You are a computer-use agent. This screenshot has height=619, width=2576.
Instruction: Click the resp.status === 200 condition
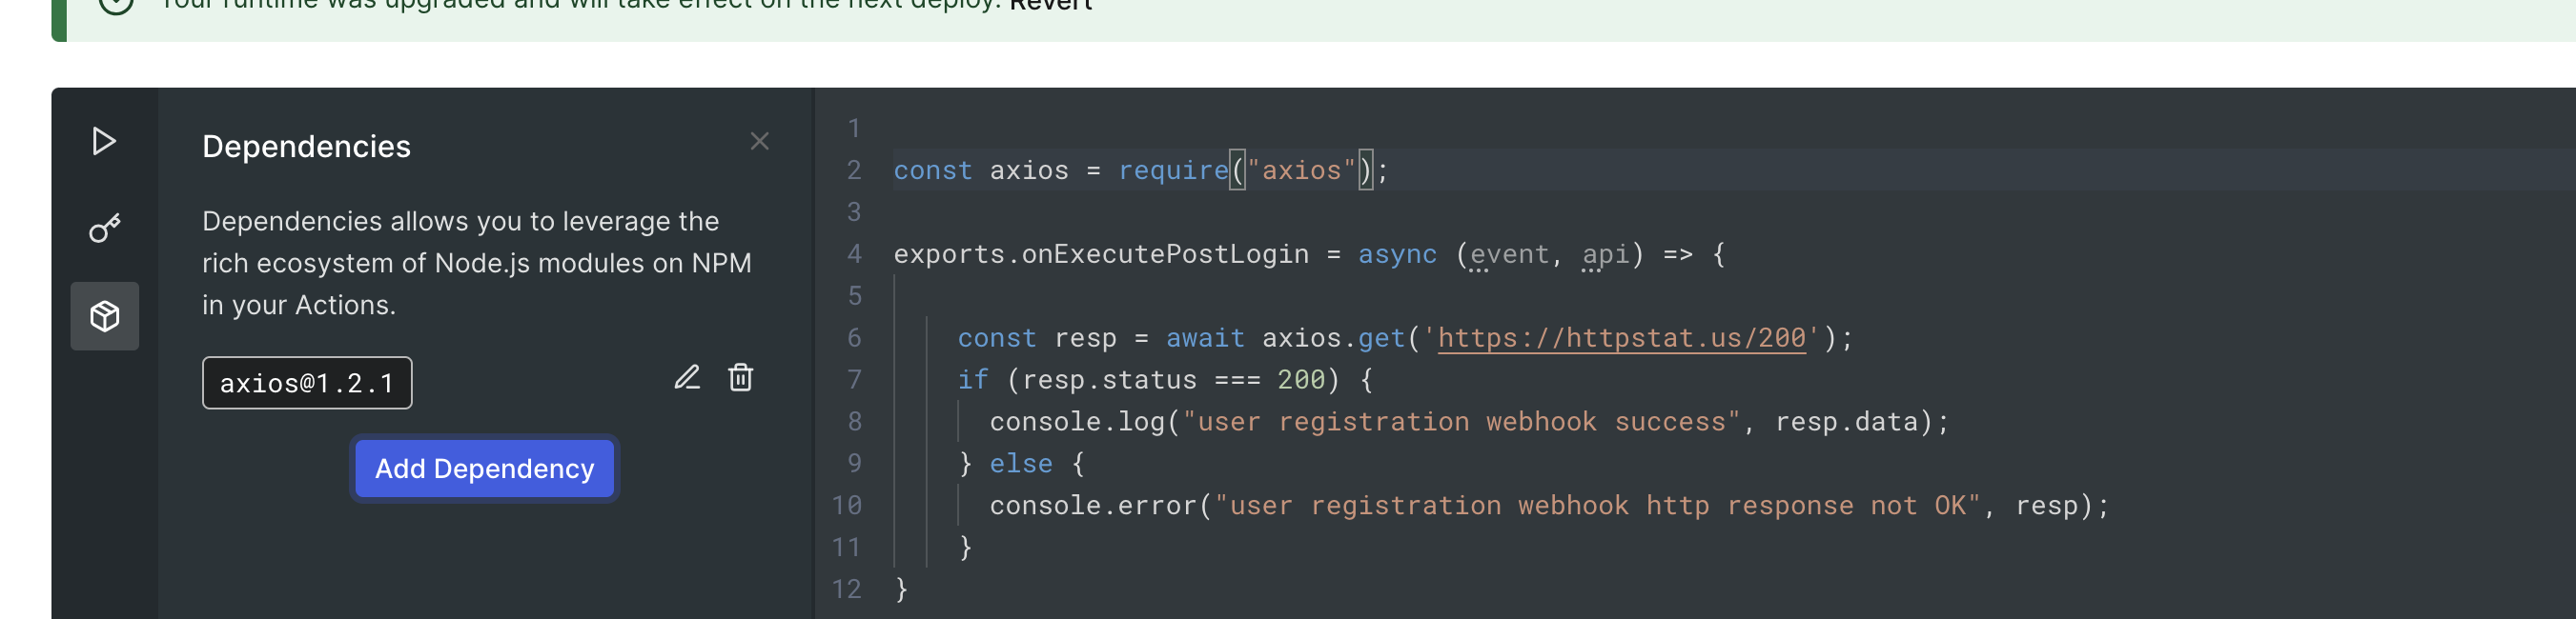click(x=1173, y=379)
